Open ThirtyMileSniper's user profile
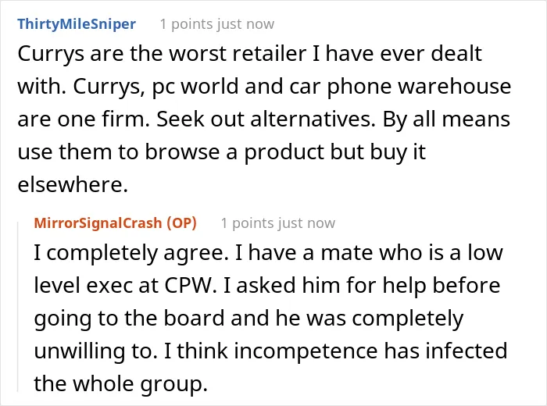The image size is (547, 406). (x=77, y=24)
